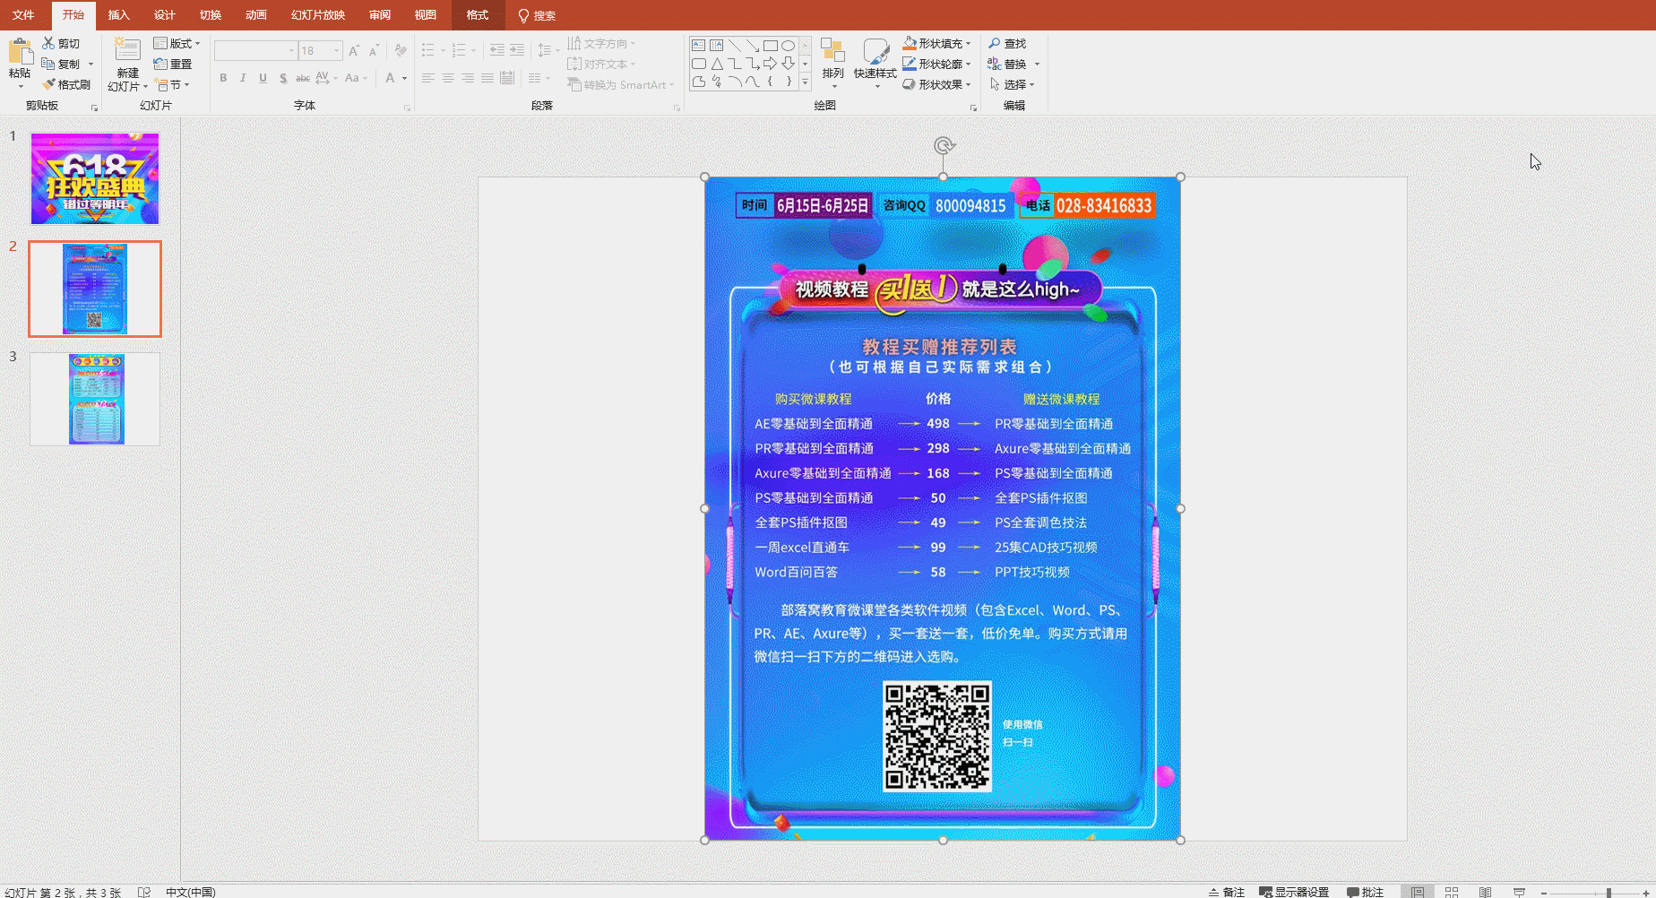The image size is (1656, 898).
Task: Open Shape Effects (形状效果) dropdown
Action: (936, 84)
